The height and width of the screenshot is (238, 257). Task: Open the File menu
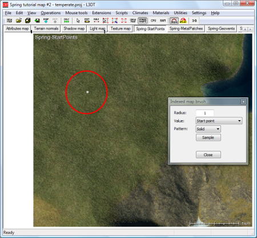click(x=8, y=13)
